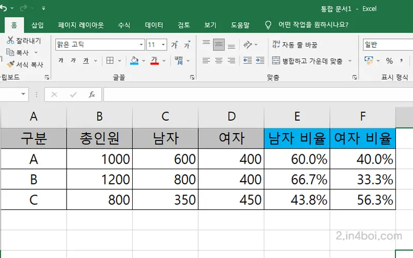413x258 pixels.
Task: Expand the 복사 dropdown arrow
Action: pyautogui.click(x=36, y=53)
